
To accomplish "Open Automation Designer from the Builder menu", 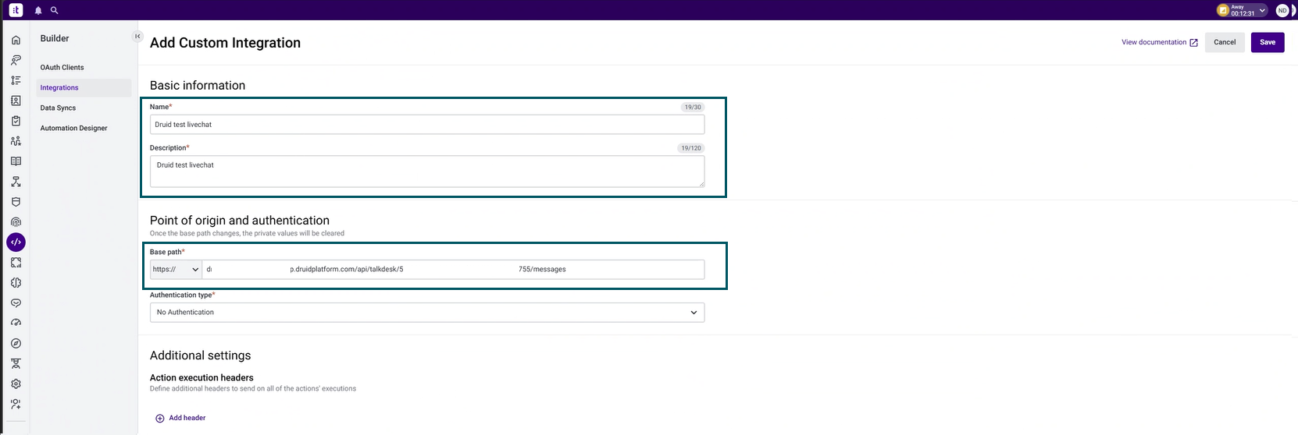I will point(73,129).
